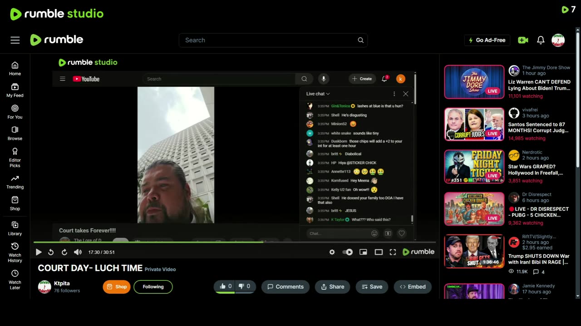
Task: Enter fullscreen mode
Action: pos(393,252)
